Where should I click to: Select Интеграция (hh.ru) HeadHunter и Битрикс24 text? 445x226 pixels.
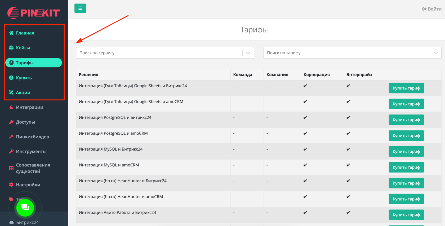click(123, 181)
